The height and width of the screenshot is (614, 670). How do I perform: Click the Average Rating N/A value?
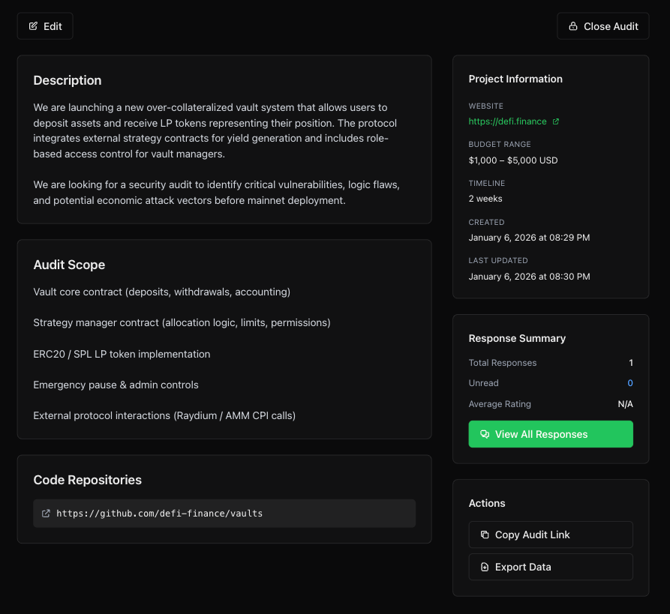click(x=624, y=404)
